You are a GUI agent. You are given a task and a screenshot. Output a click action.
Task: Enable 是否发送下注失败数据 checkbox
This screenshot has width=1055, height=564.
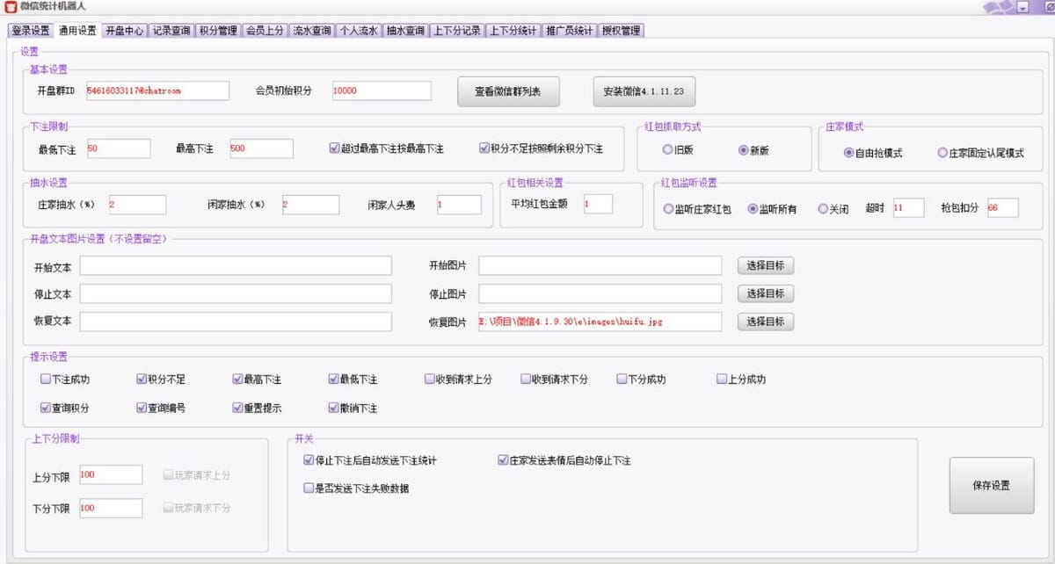355,488
